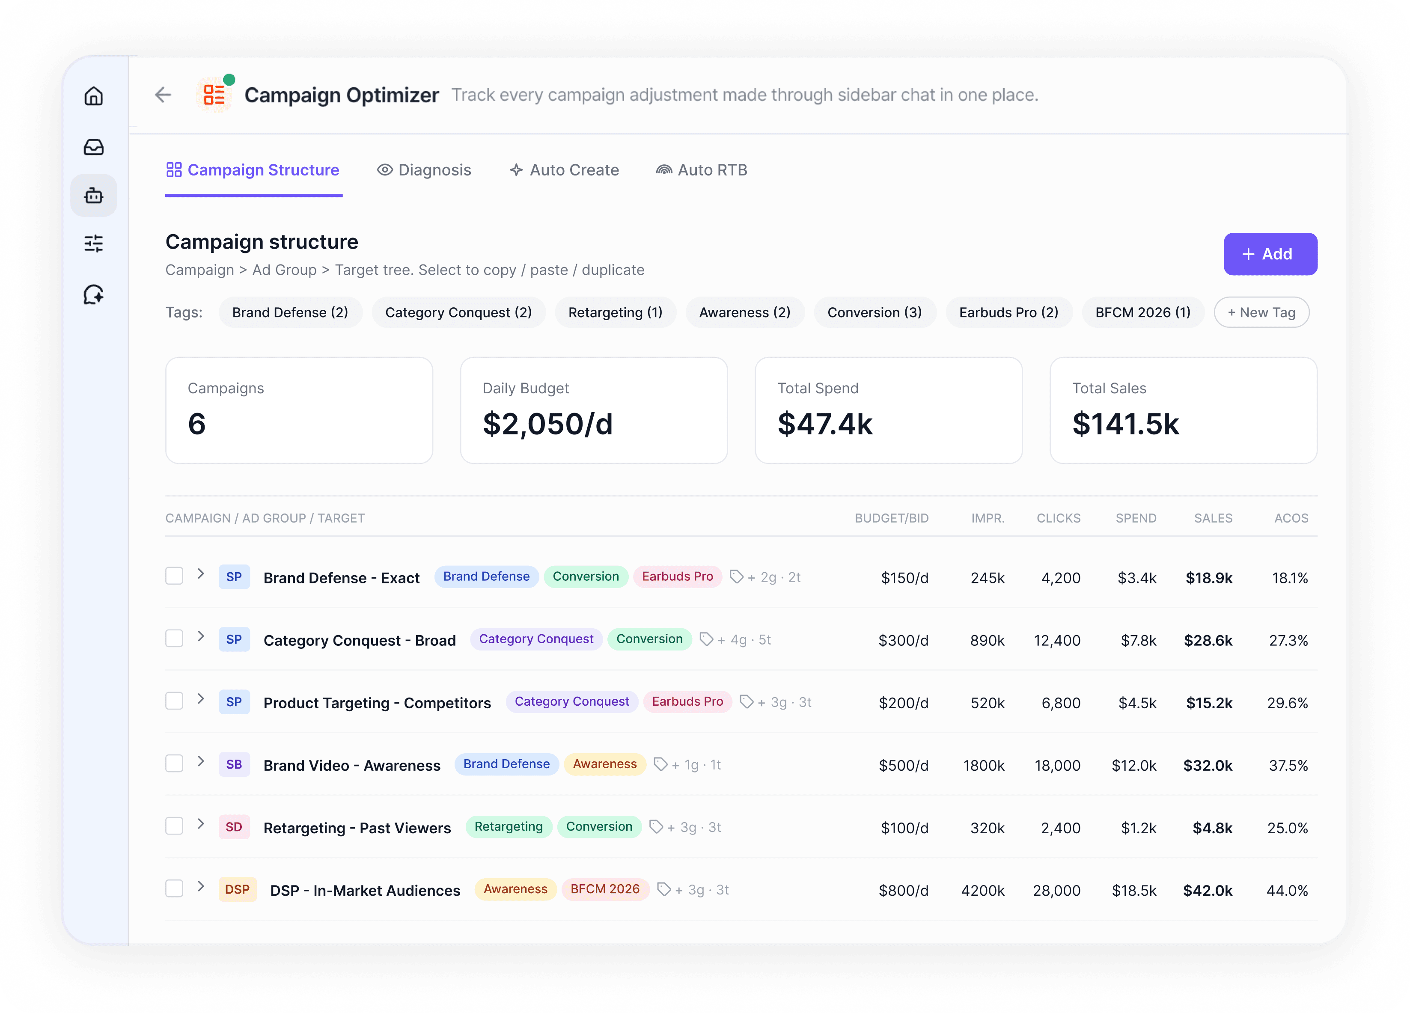The width and height of the screenshot is (1410, 1013).
Task: Filter by Category Conquest (2) tag
Action: click(x=459, y=312)
